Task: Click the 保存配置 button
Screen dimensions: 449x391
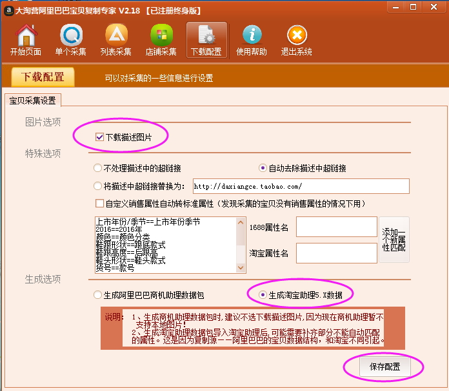Action: pyautogui.click(x=385, y=367)
